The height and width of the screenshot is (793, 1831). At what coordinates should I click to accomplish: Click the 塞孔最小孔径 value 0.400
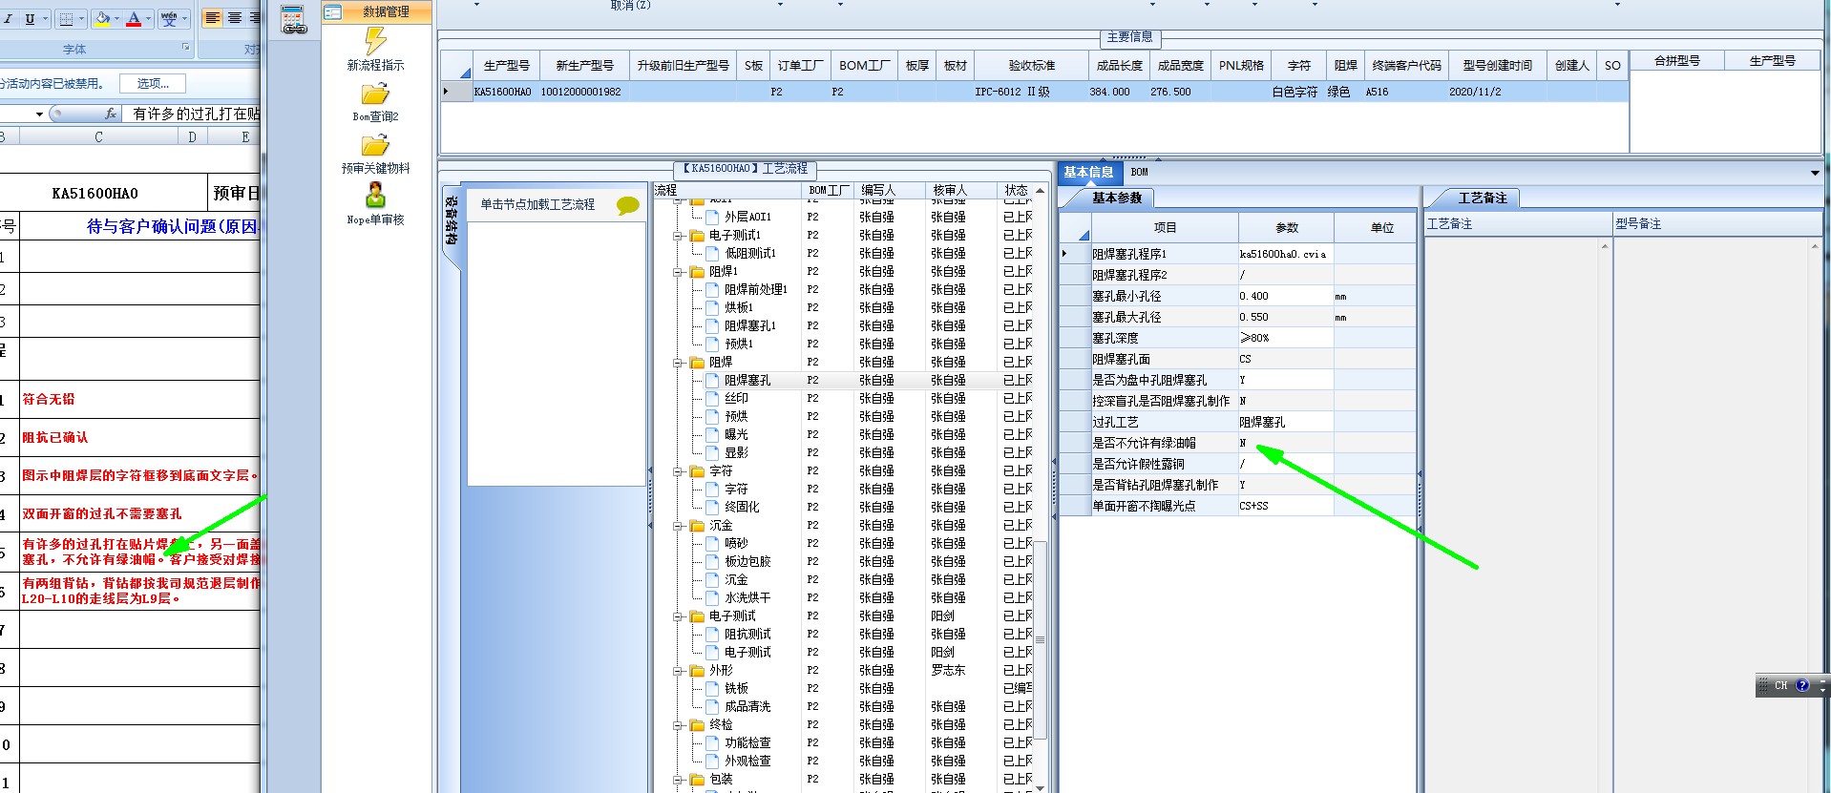pyautogui.click(x=1285, y=296)
